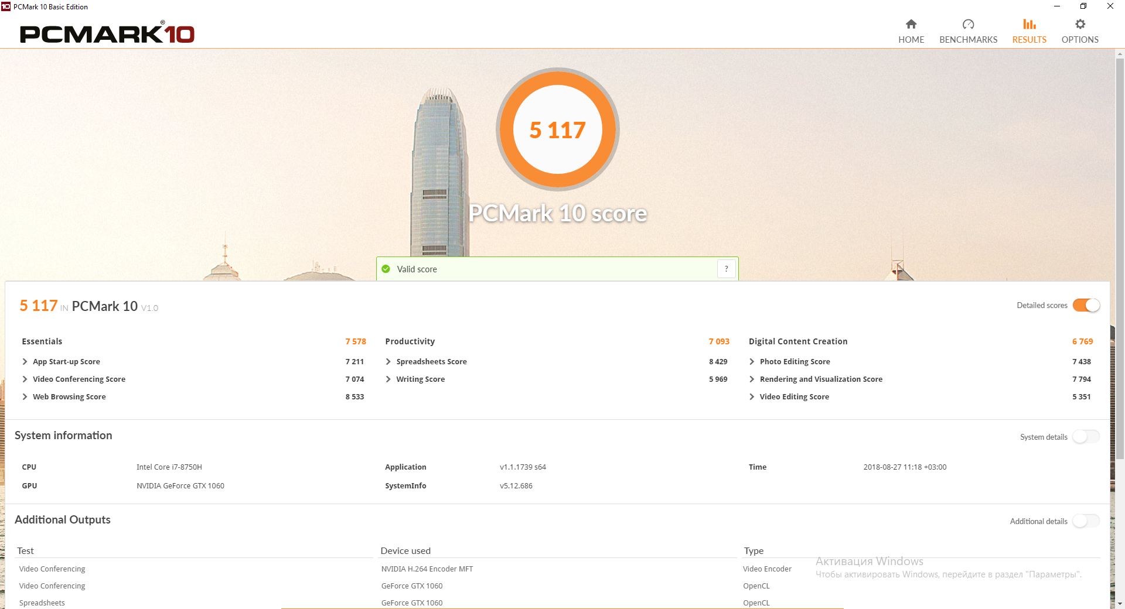Image resolution: width=1125 pixels, height=609 pixels.
Task: Click Time value 2018-08-27 11:18
Action: (905, 467)
